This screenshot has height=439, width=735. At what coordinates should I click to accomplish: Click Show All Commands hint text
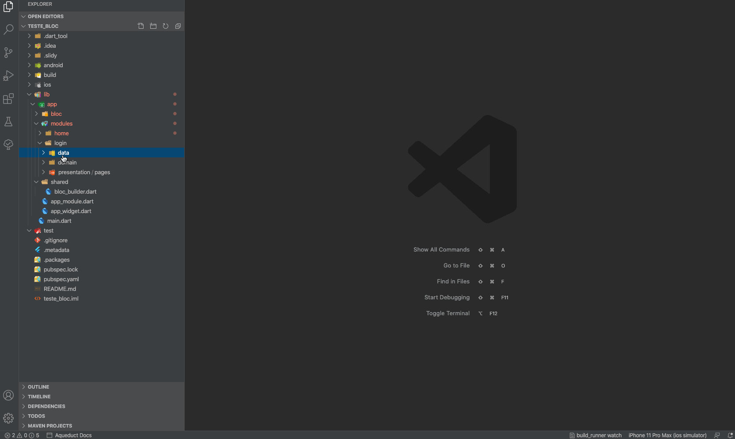coord(441,250)
